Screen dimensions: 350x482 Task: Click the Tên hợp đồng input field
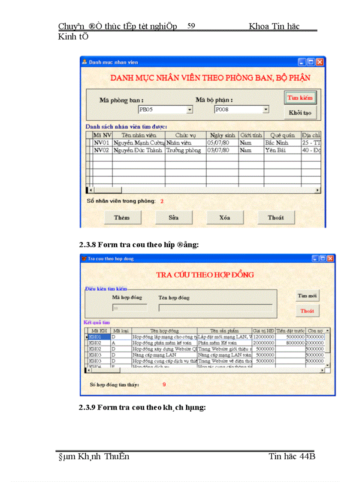pos(214,307)
